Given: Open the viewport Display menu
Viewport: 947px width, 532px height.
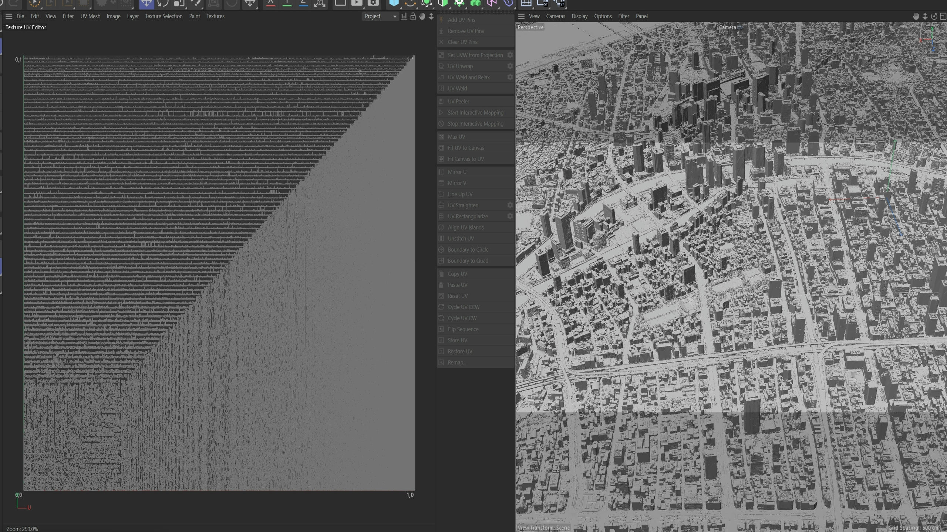Looking at the screenshot, I should click(x=579, y=16).
